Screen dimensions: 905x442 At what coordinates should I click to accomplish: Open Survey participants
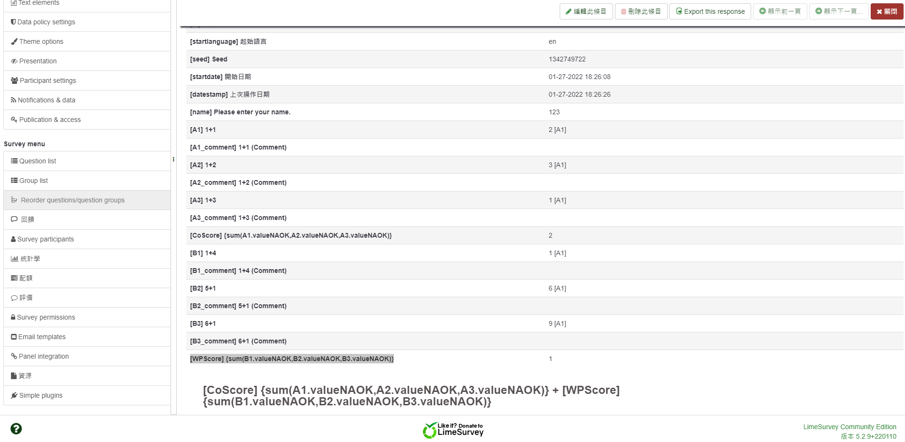(87, 239)
